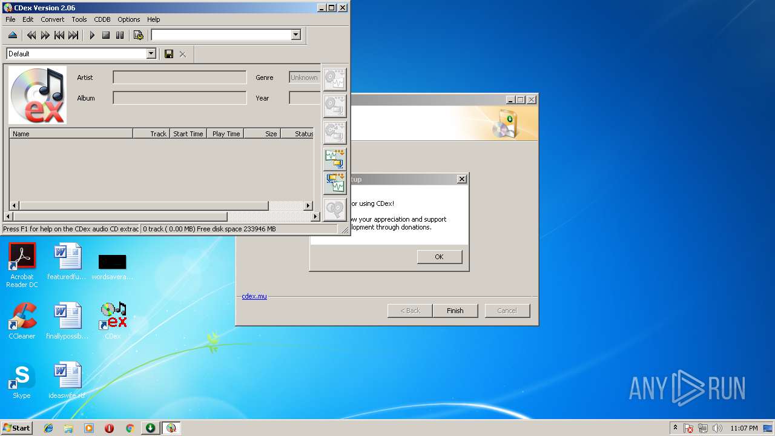Image resolution: width=775 pixels, height=436 pixels.
Task: Click the compressed to WAV conversion icon
Action: pos(334,183)
